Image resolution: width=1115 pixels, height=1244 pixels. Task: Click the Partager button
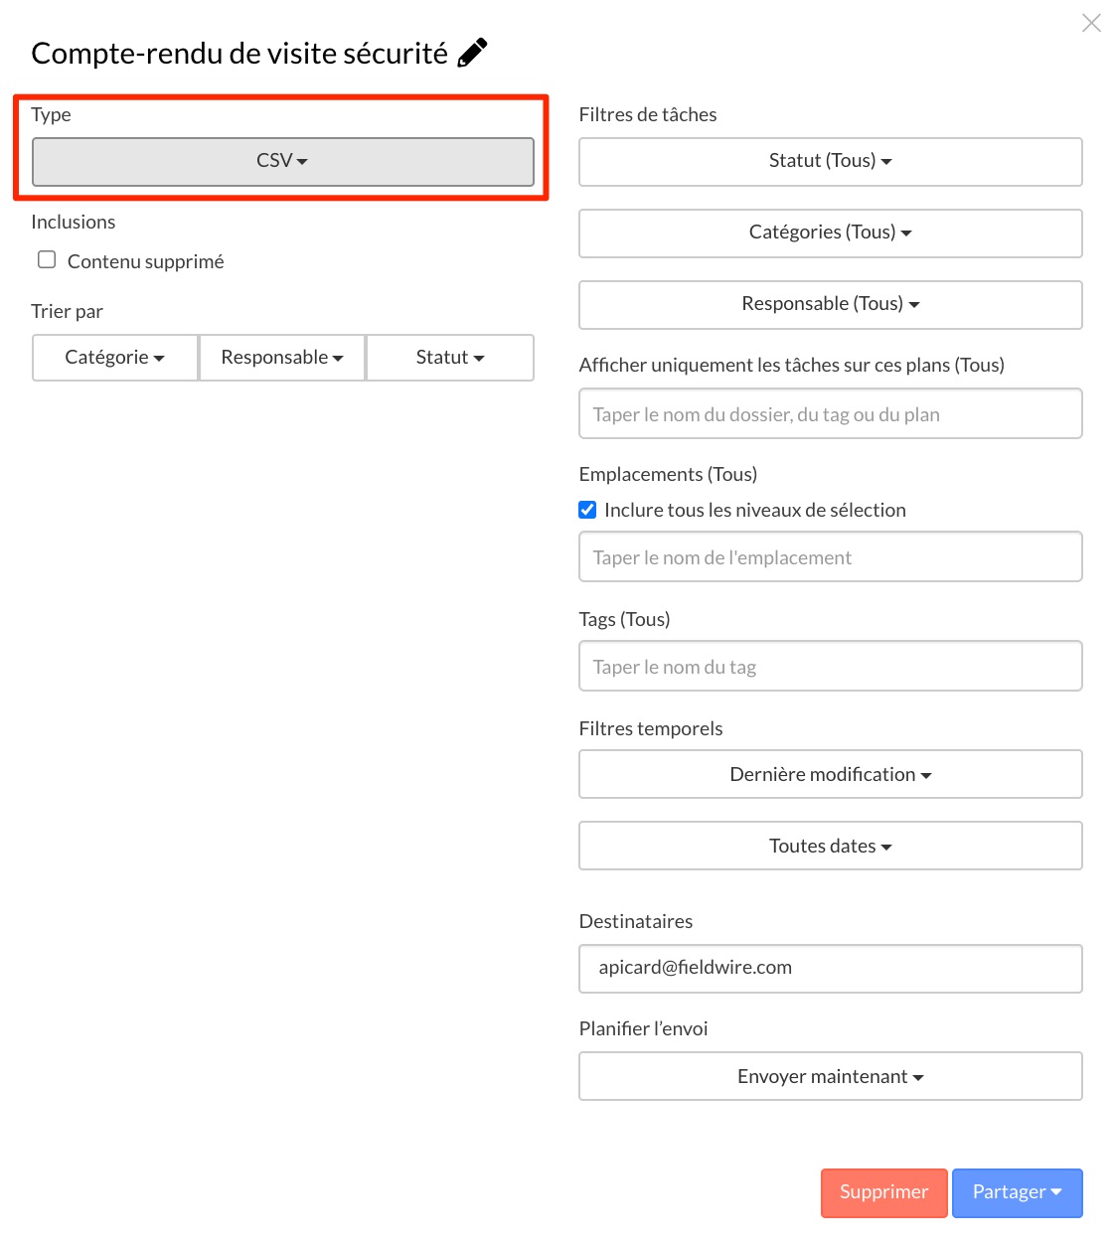(x=1017, y=1192)
